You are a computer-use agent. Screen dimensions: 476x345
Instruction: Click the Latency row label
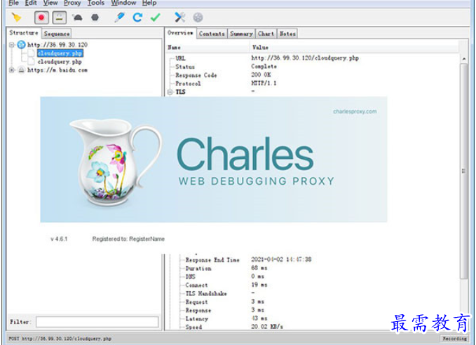[197, 319]
